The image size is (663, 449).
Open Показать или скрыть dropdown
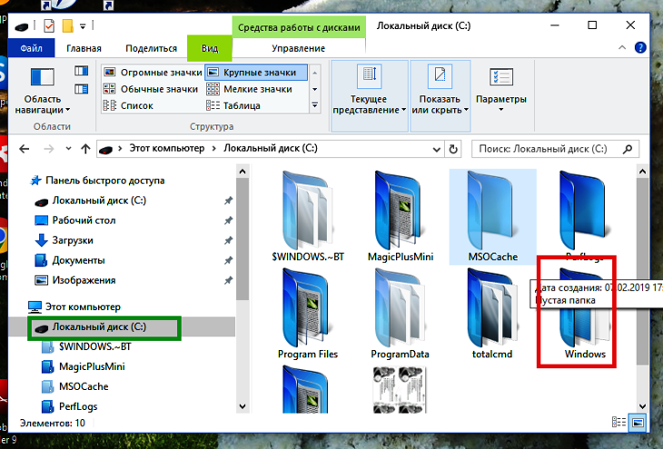(x=440, y=96)
